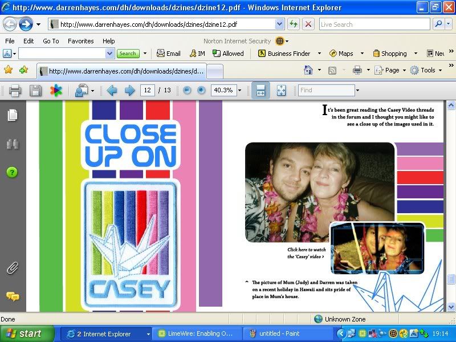Go to previous page arrow
Screen dimensions: 456x342
click(112, 91)
